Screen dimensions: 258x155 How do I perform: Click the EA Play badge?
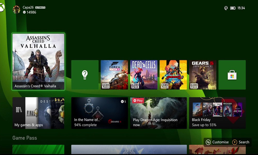138,100
